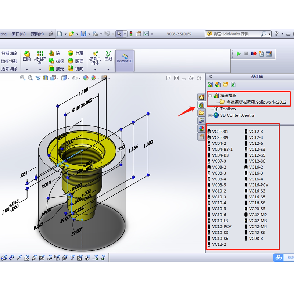Toggle the first selection filter in the bottom toolbar

point(4,258)
